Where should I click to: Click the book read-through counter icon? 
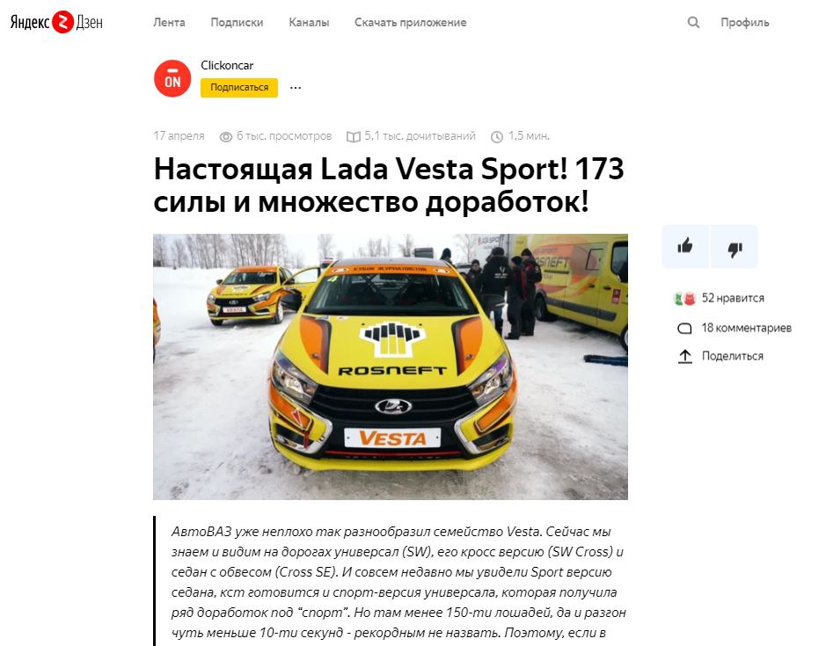tap(353, 137)
